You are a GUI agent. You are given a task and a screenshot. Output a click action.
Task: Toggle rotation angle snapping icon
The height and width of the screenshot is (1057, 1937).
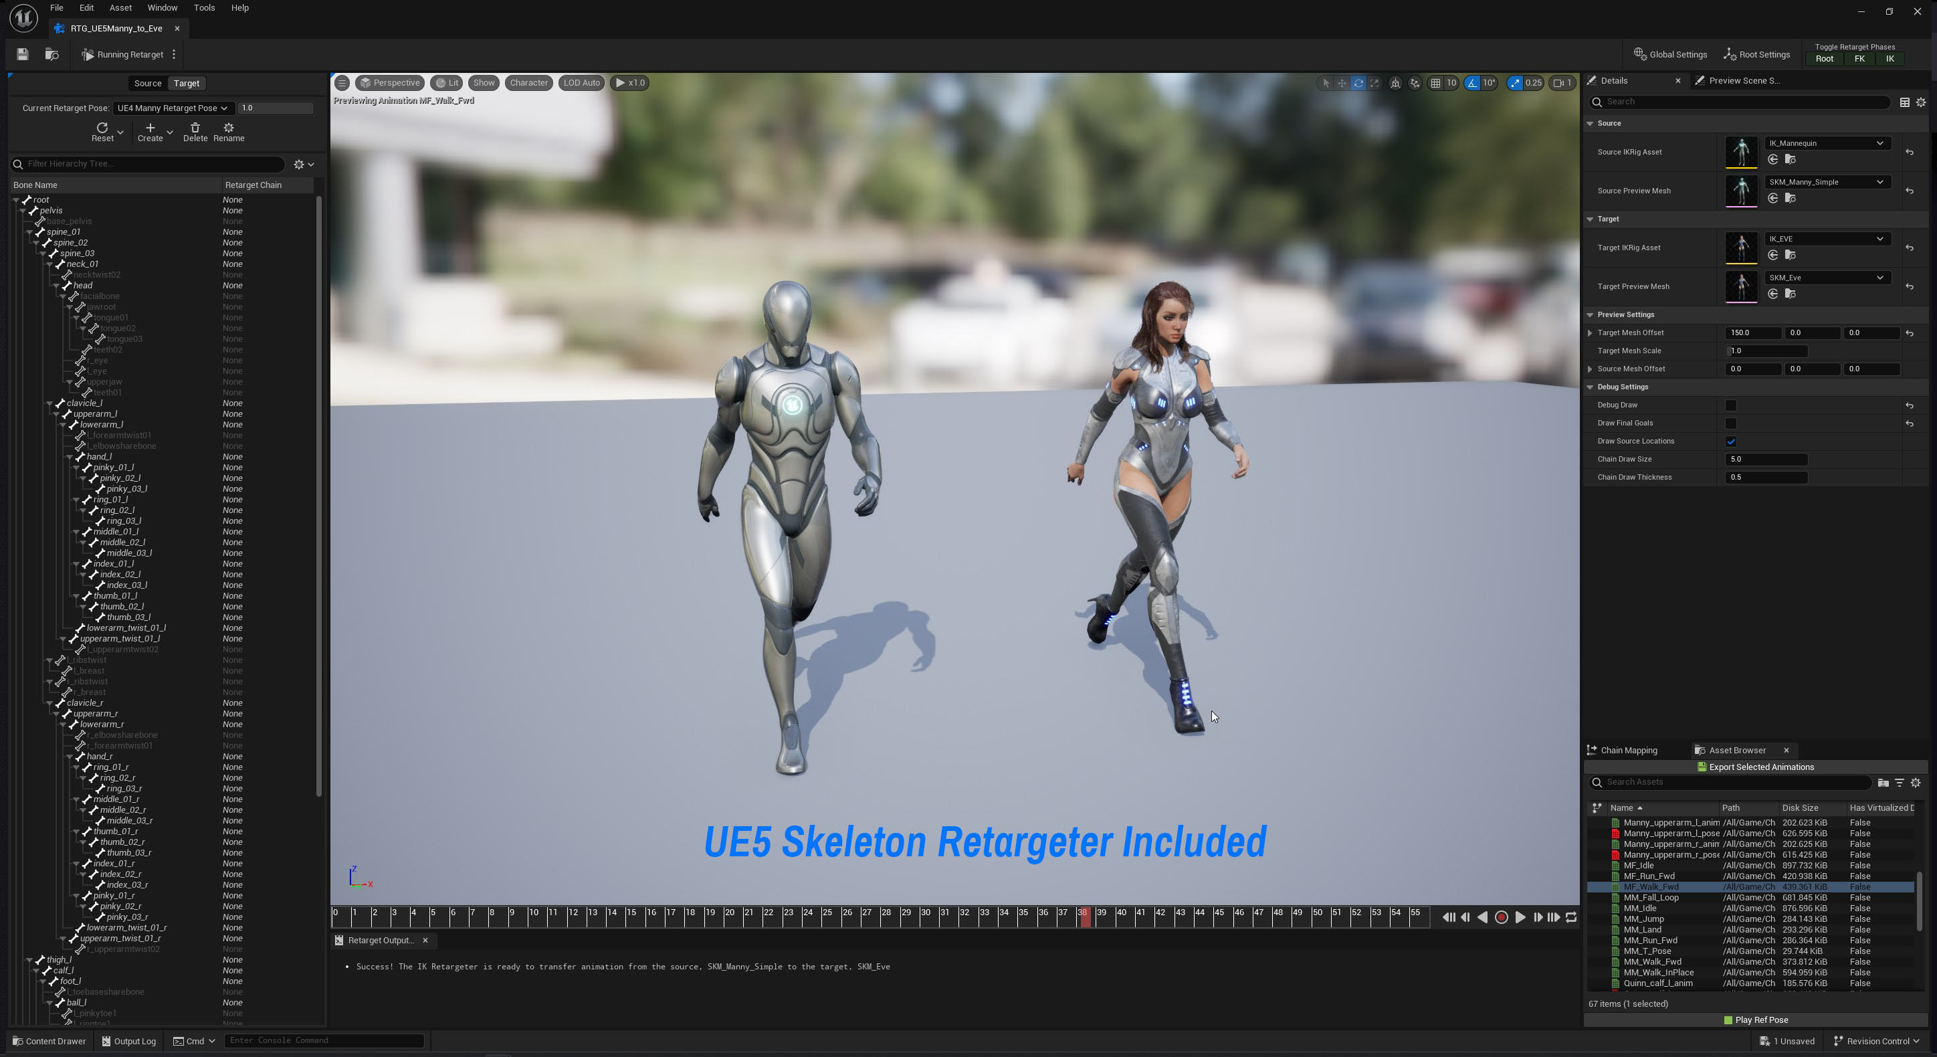tap(1472, 83)
